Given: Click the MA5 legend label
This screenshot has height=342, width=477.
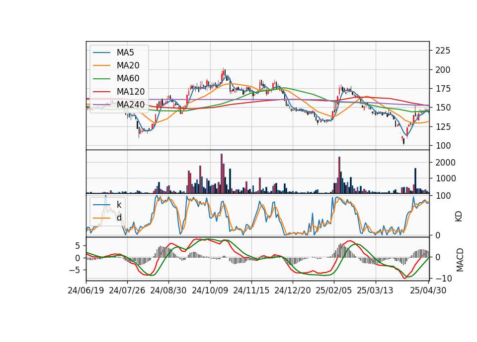Looking at the screenshot, I should [125, 53].
